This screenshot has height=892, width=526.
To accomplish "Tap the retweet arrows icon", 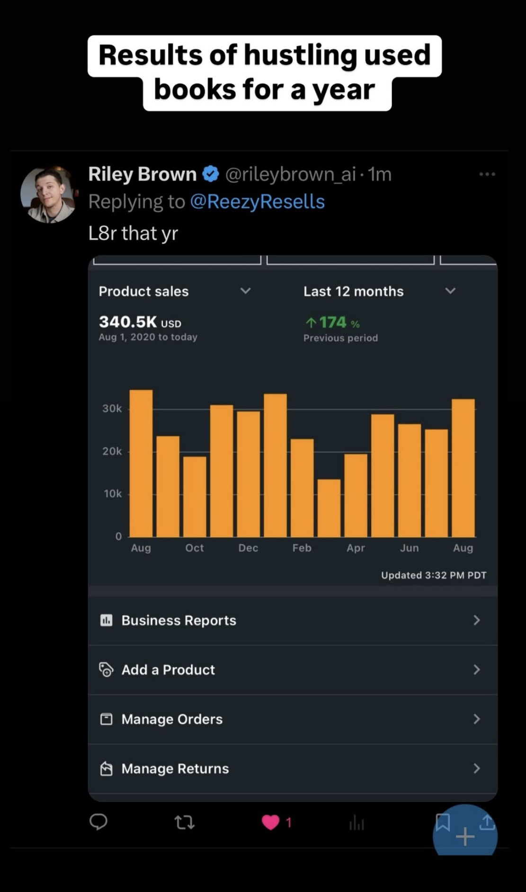I will coord(184,822).
